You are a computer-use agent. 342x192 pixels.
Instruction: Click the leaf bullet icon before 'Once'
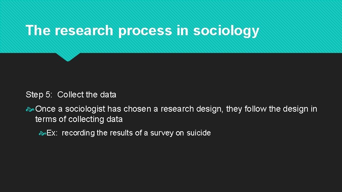30,109
